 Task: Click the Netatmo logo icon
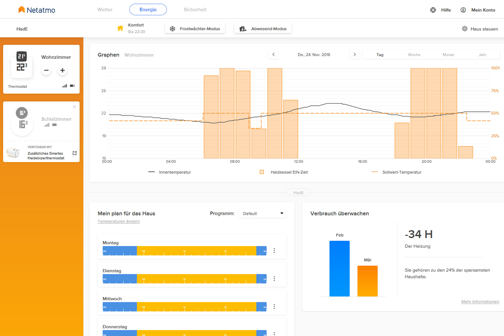tap(22, 10)
